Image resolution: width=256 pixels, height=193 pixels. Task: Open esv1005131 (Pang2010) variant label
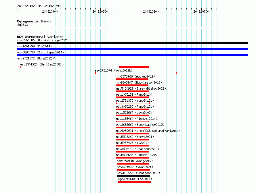coord(134,94)
